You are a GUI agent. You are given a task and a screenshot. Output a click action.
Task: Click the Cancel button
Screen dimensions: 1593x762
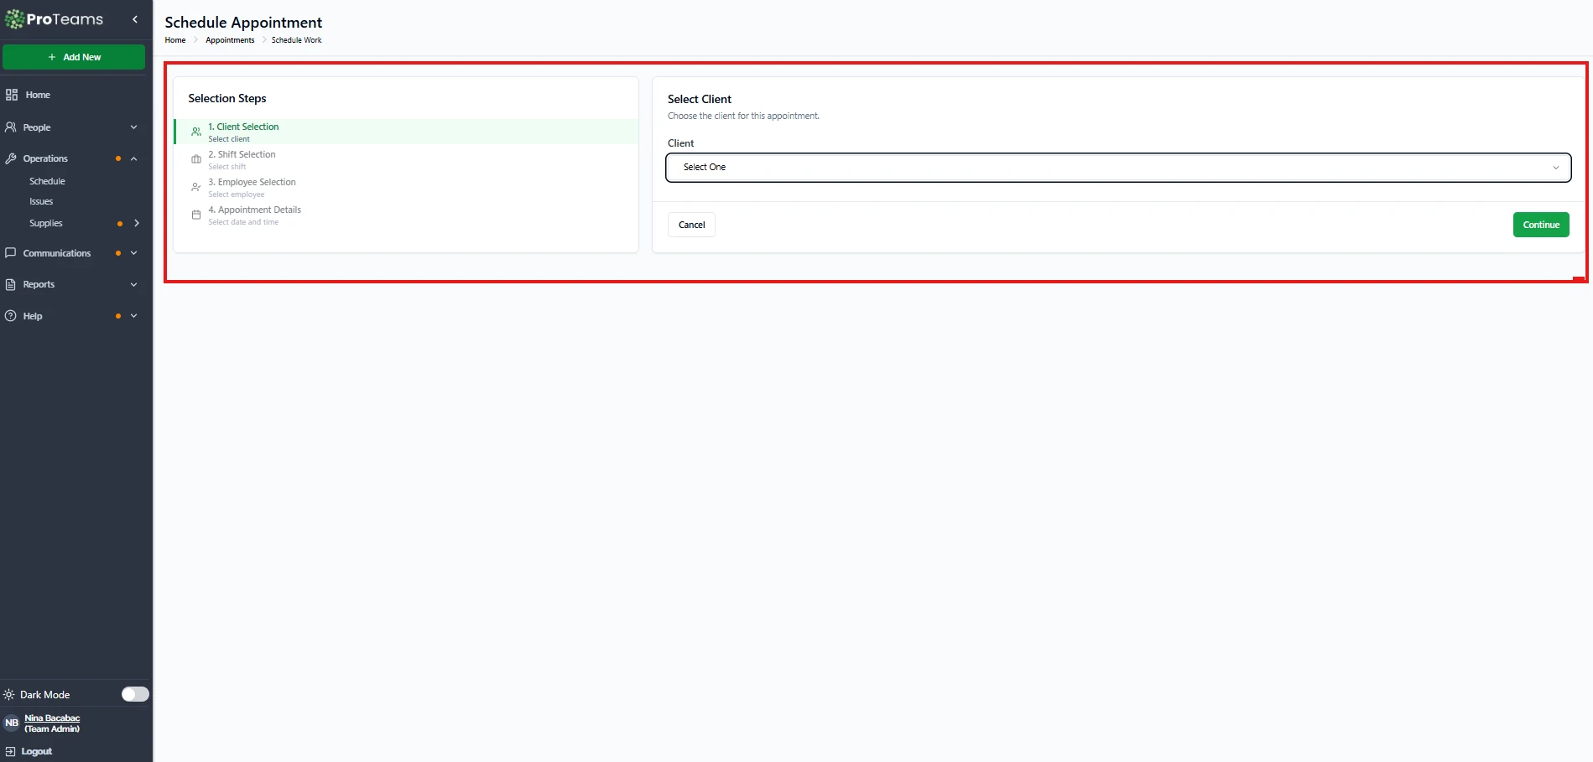coord(691,225)
